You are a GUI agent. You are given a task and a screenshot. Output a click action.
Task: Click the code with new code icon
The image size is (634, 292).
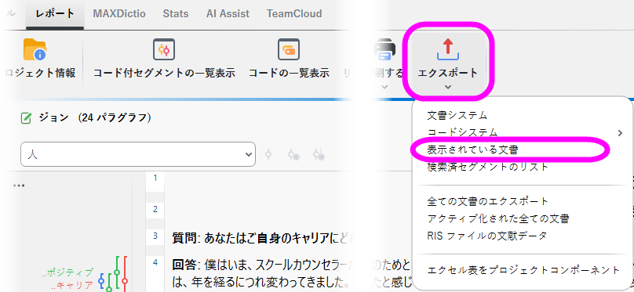[293, 154]
